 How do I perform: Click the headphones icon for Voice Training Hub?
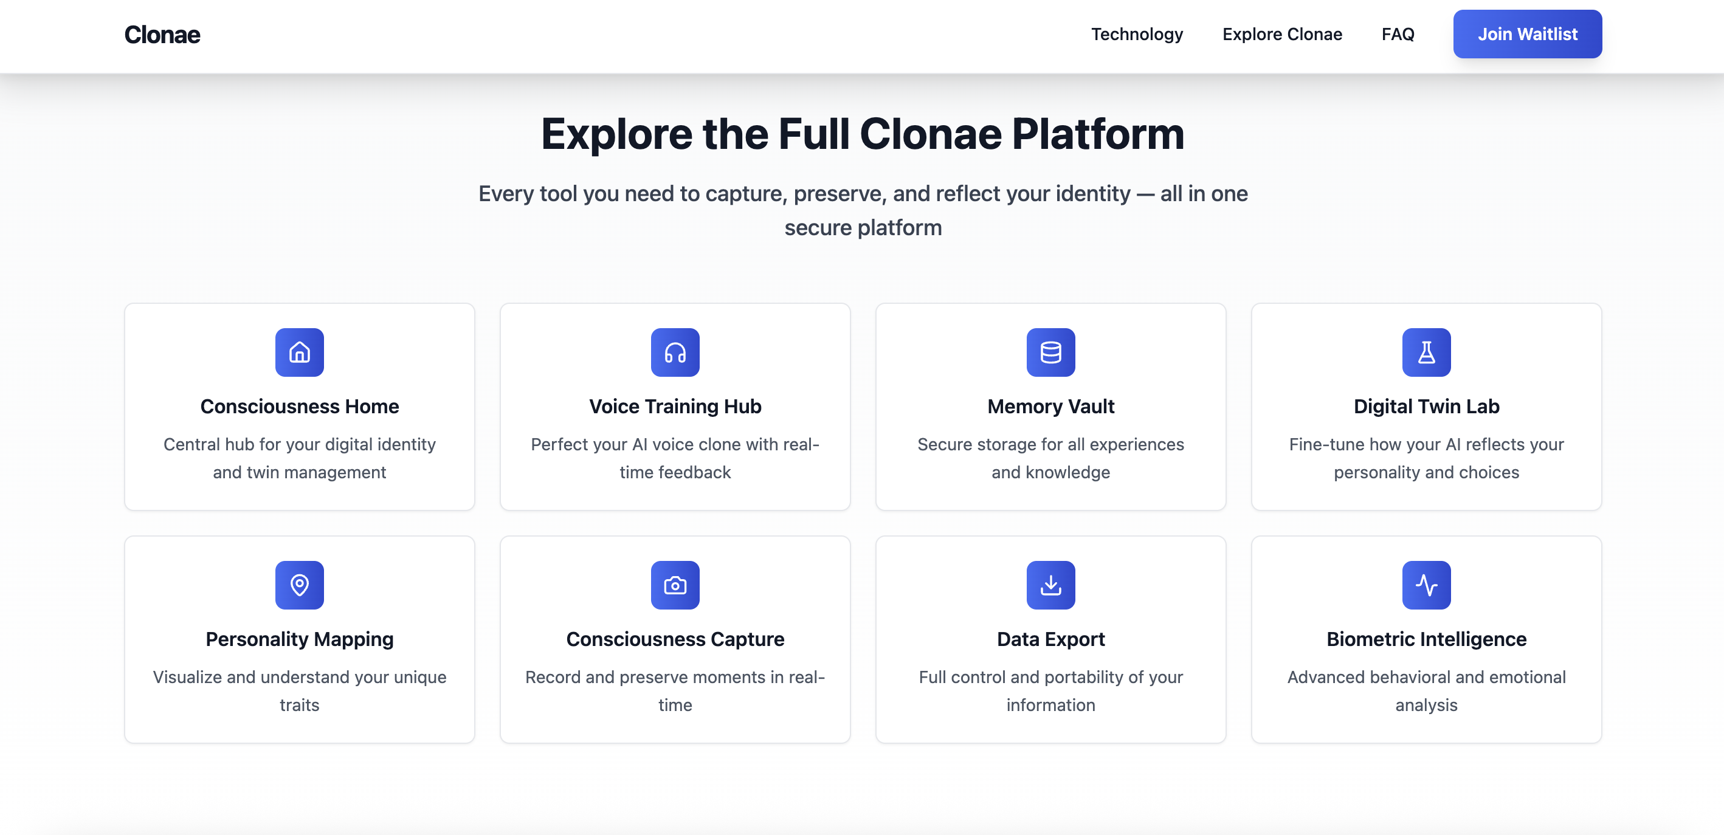[x=675, y=352]
